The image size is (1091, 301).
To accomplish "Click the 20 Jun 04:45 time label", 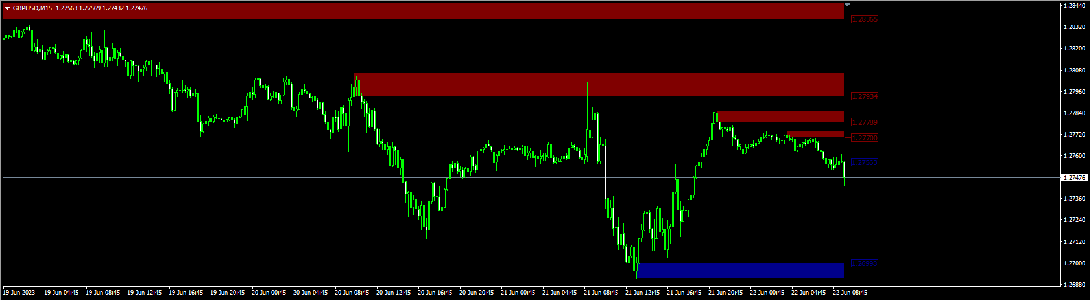I will pyautogui.click(x=311, y=293).
